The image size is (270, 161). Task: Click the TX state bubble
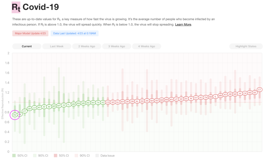point(98,102)
